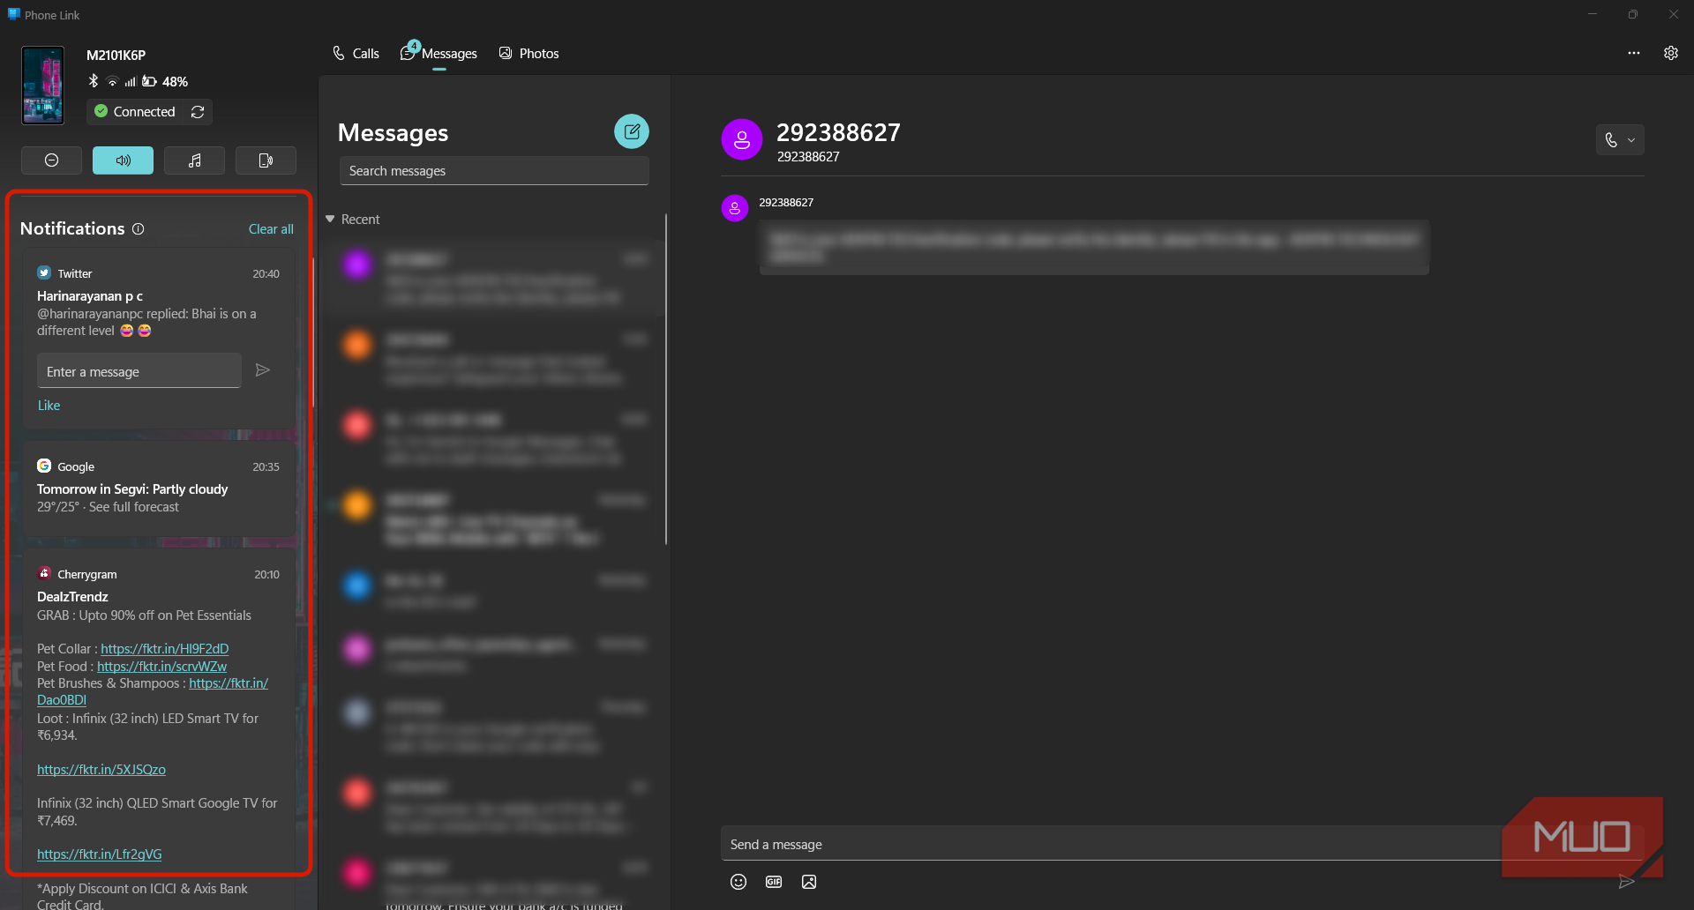Like the Twitter reply notification

click(x=49, y=406)
